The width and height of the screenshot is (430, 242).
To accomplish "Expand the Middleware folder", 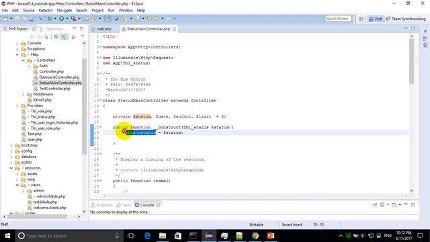I will pyautogui.click(x=24, y=94).
